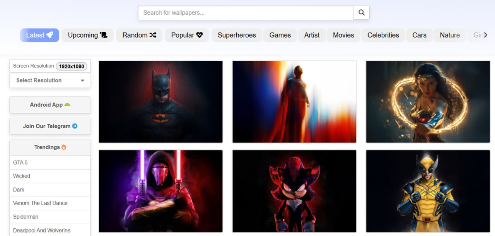
Task: Open Venom The Last Dance trending link
Action: (40, 203)
